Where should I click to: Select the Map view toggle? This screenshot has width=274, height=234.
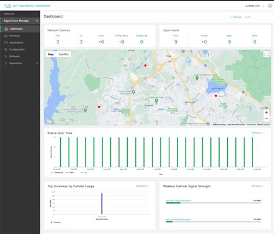point(51,54)
